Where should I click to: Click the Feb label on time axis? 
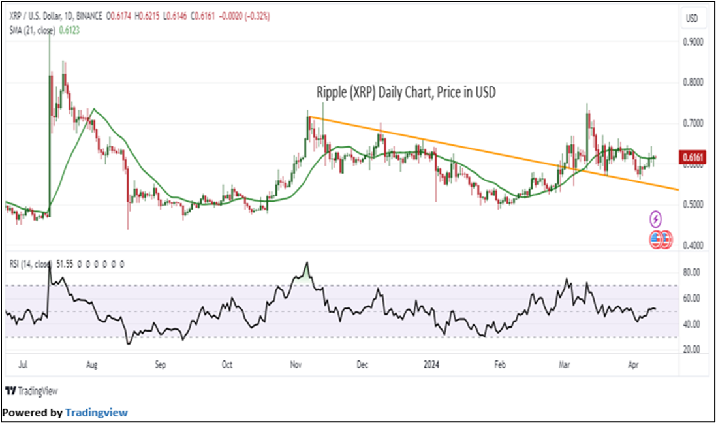500,365
